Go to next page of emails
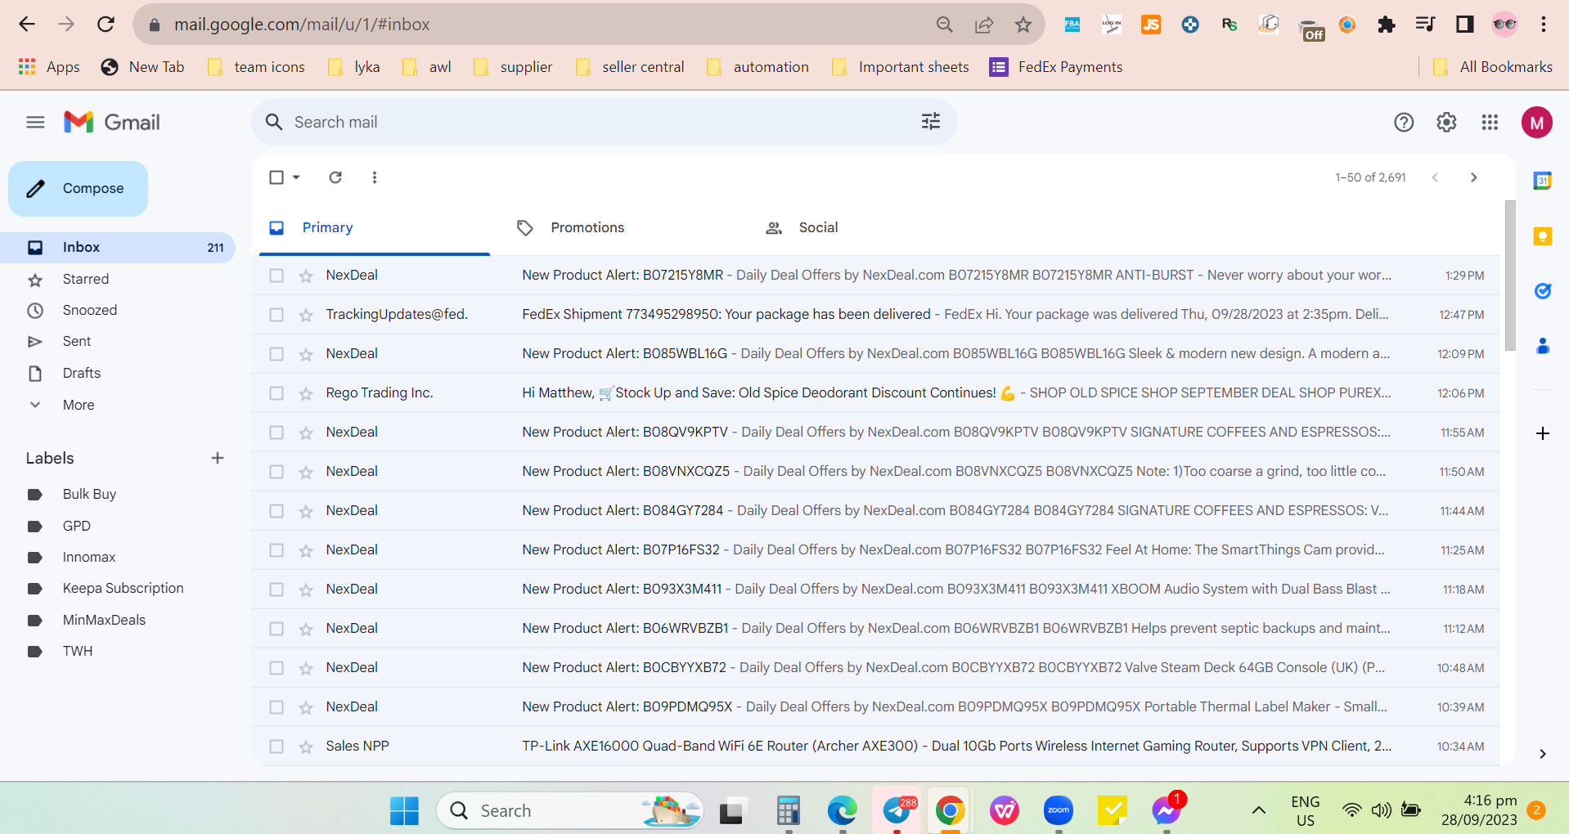This screenshot has width=1569, height=834. pos(1473,177)
